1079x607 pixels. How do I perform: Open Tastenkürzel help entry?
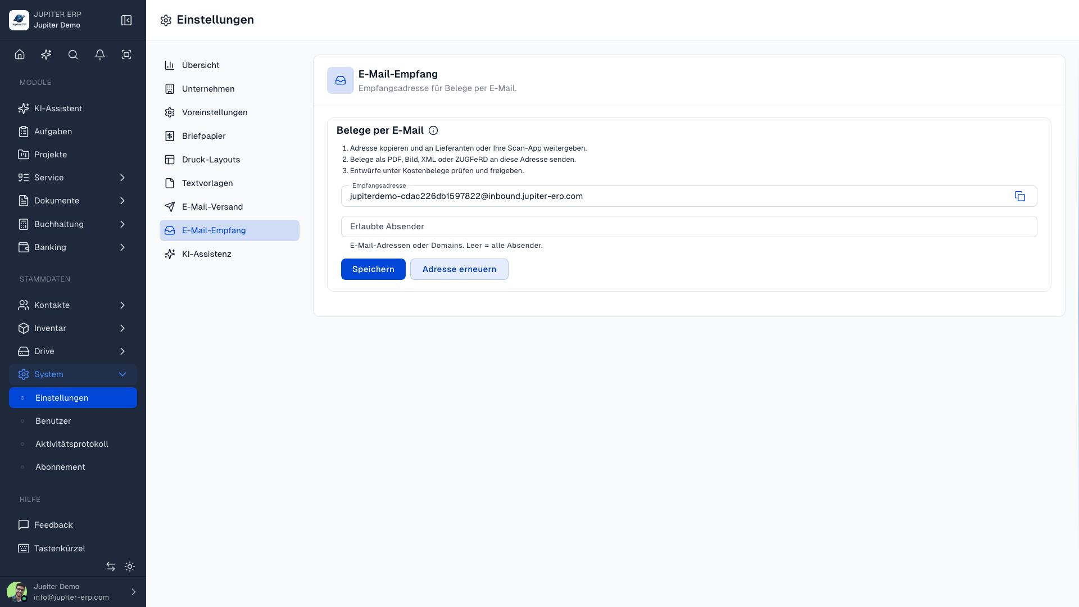[73, 549]
